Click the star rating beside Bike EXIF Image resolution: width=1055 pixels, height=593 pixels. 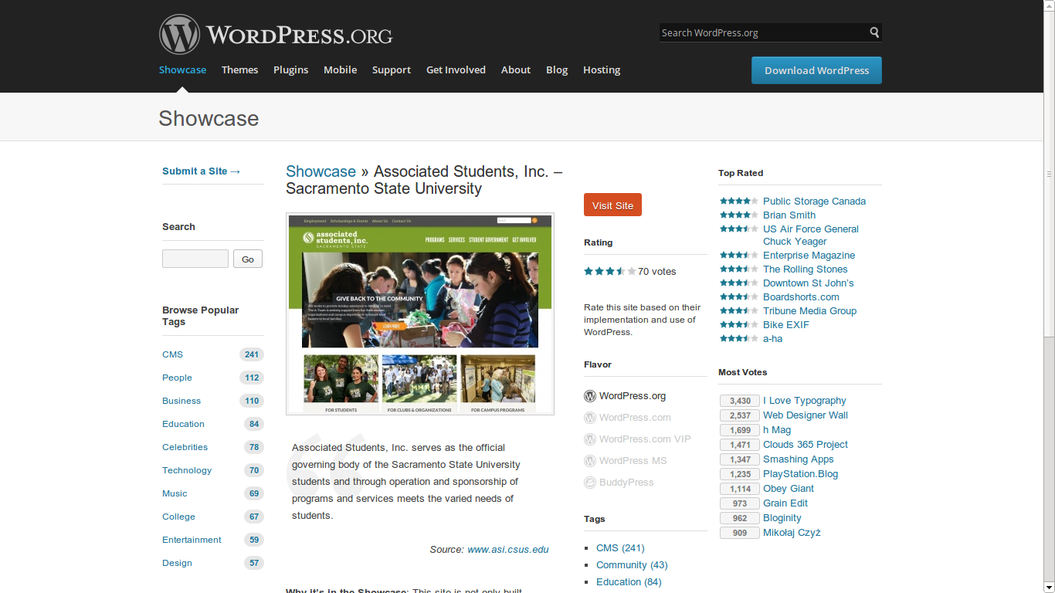pos(739,324)
